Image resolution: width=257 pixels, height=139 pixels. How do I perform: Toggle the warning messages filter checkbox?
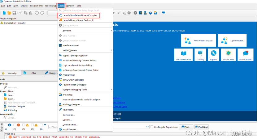point(33,125)
